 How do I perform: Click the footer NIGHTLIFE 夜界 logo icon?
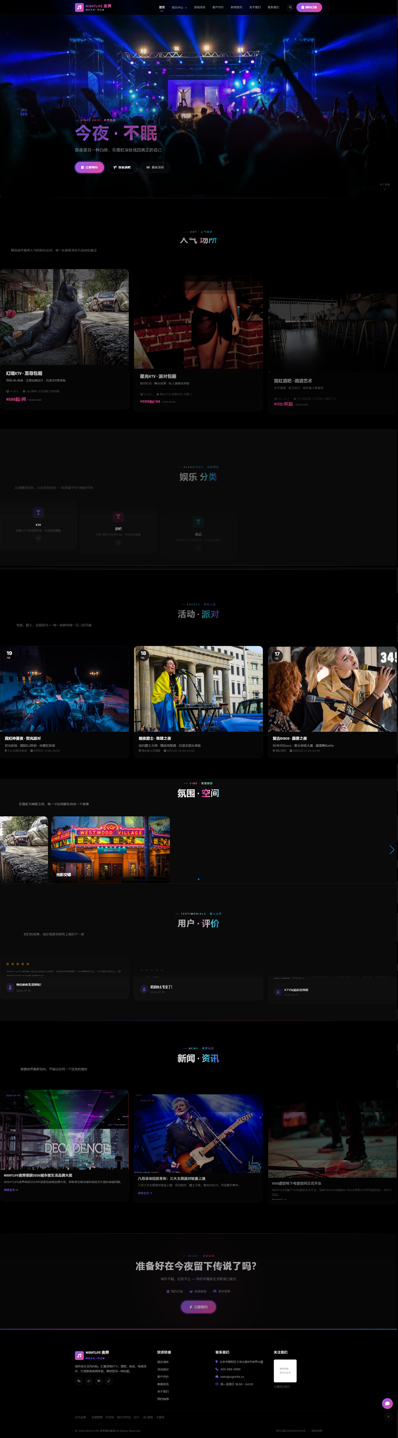tap(79, 1355)
